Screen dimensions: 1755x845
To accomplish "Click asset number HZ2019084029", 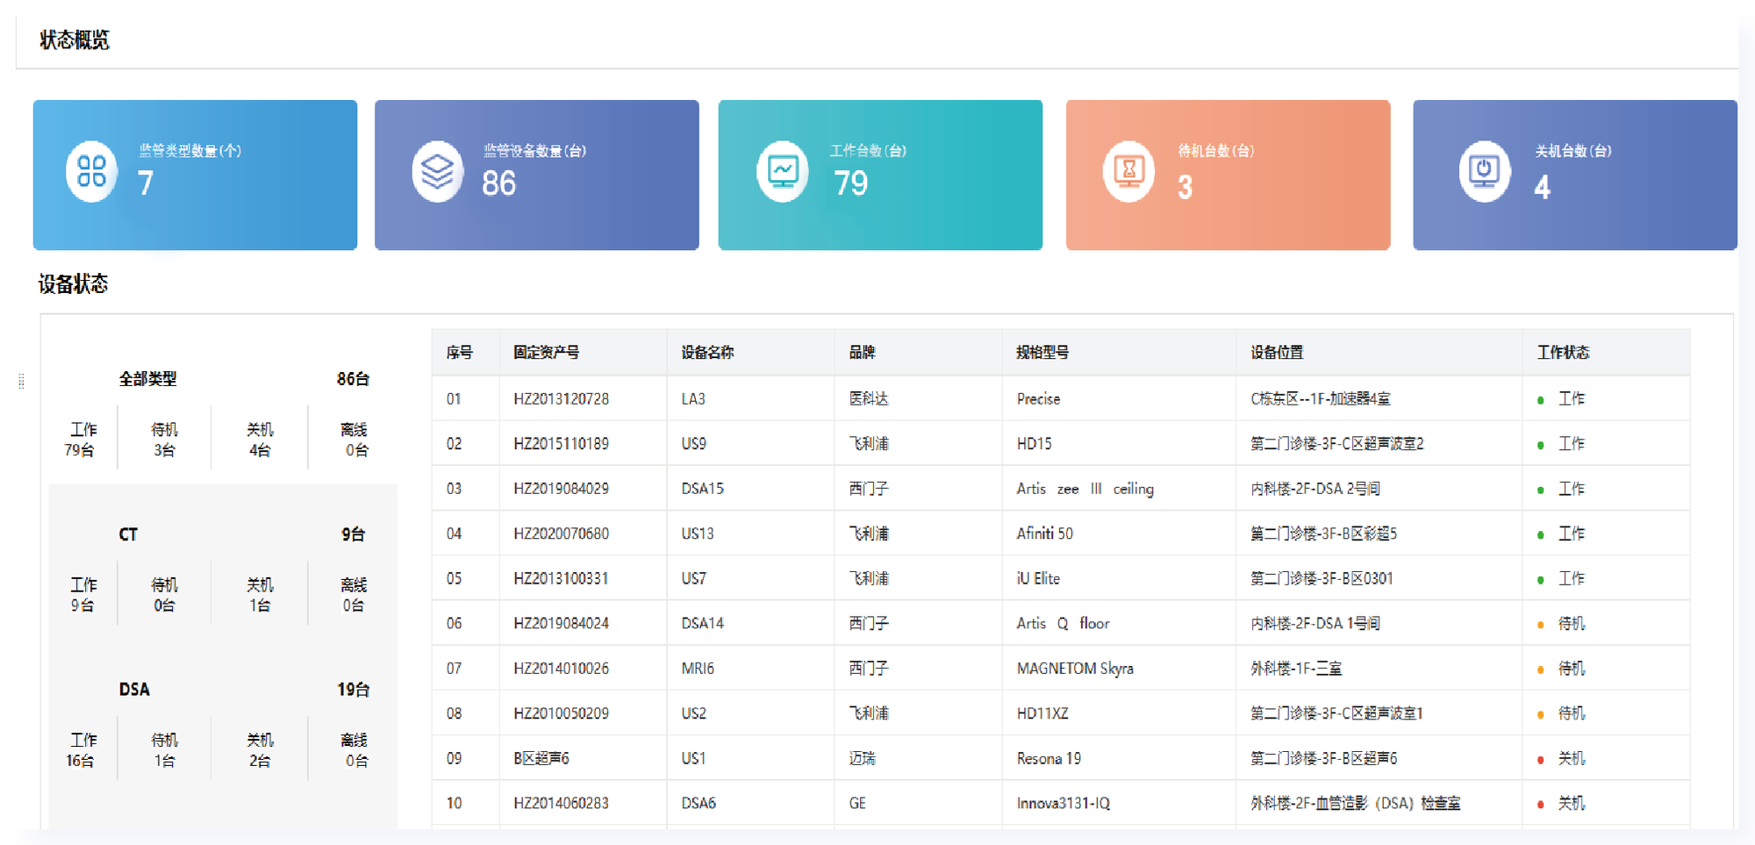I will tap(561, 489).
